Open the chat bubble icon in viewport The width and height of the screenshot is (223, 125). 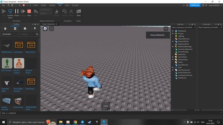[52, 29]
